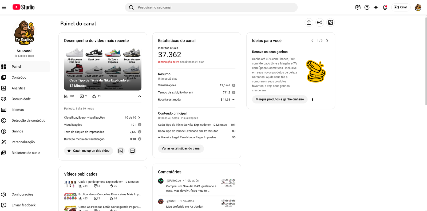Go to next idea card
The width and height of the screenshot is (427, 211).
(327, 41)
